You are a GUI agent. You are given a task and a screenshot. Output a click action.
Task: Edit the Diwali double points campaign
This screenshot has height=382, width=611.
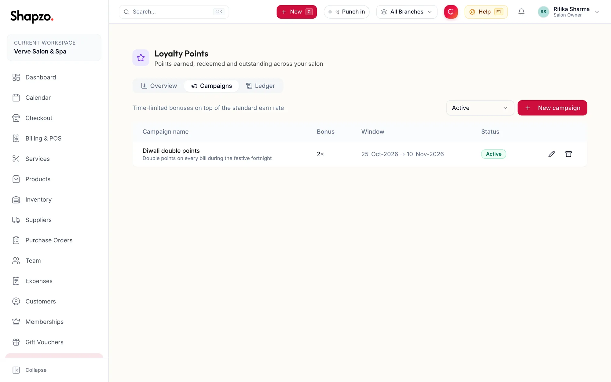pos(551,154)
